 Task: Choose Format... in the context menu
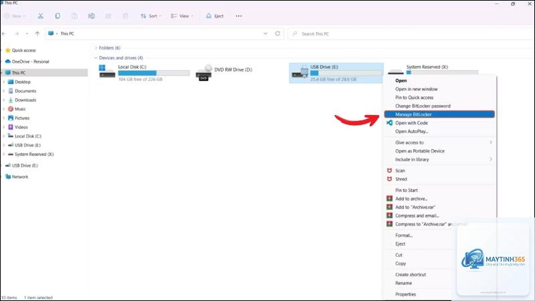(x=404, y=235)
